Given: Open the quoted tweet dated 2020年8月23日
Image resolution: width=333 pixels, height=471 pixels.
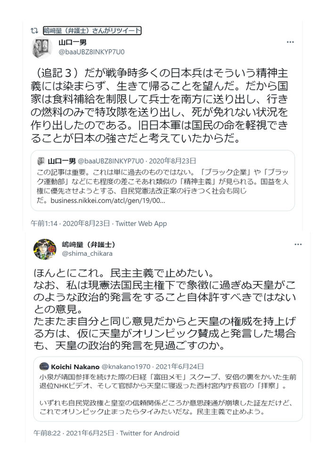Looking at the screenshot, I should point(162,180).
